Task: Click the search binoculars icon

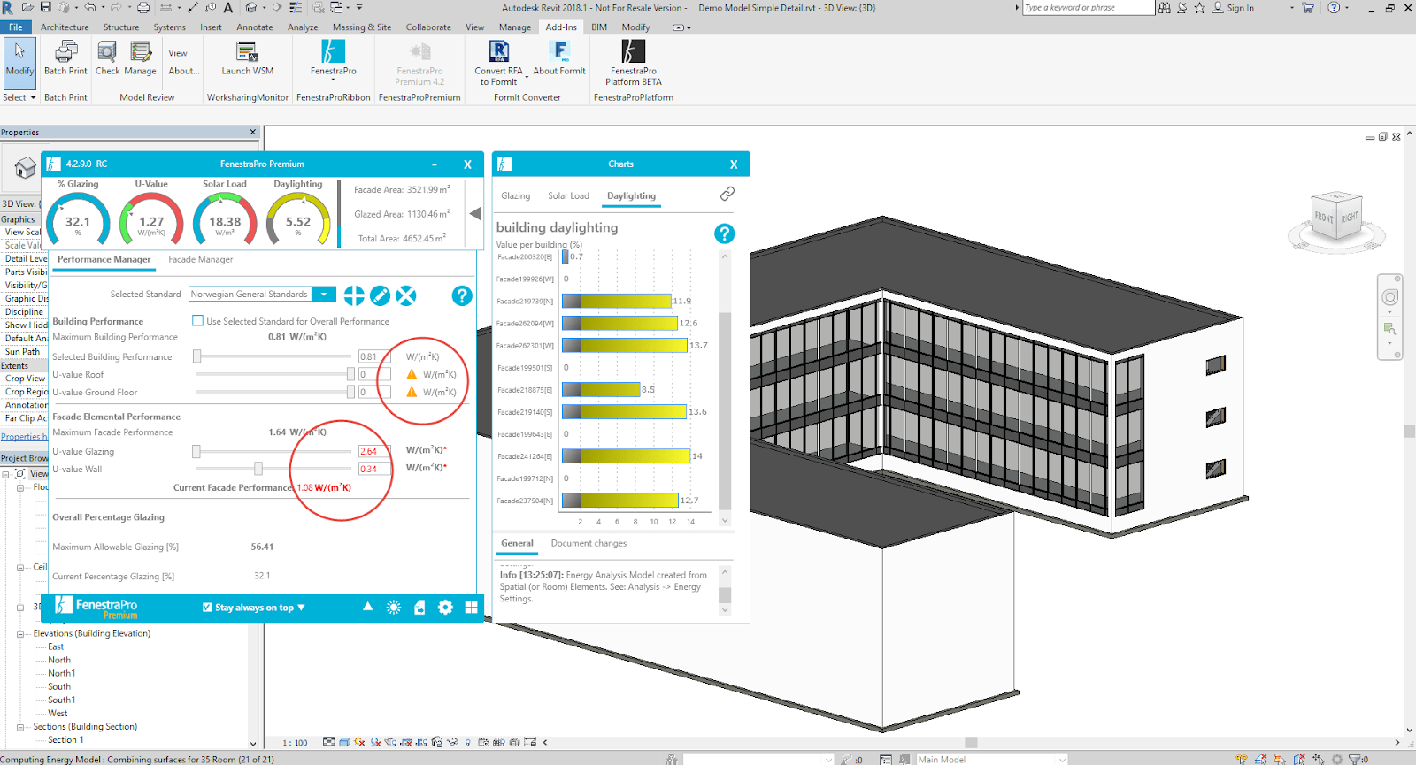Action: point(1165,8)
